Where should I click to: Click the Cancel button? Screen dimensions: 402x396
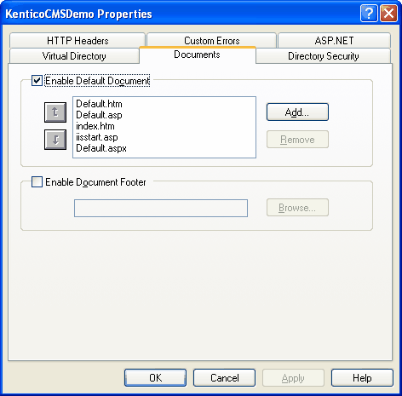pos(224,378)
